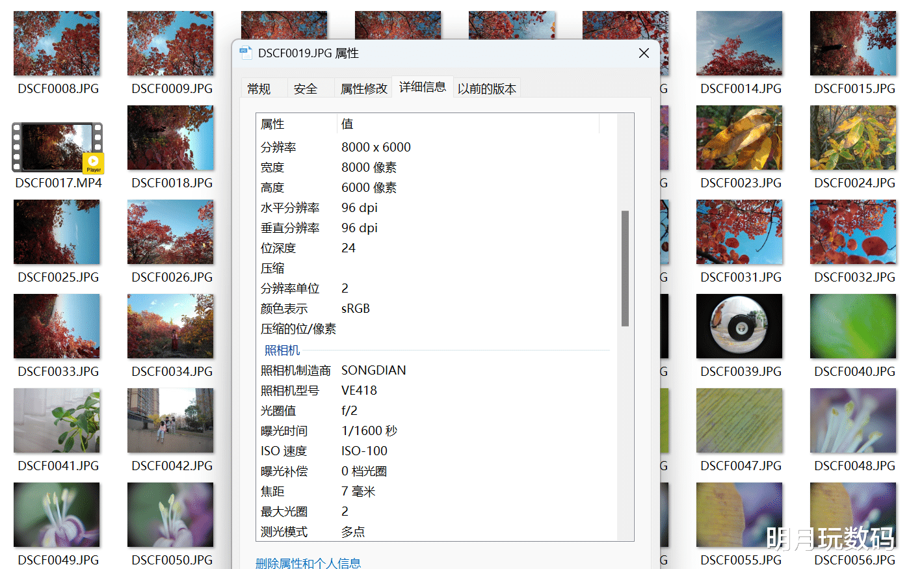
Task: Select the 属性修改 tab
Action: 363,88
